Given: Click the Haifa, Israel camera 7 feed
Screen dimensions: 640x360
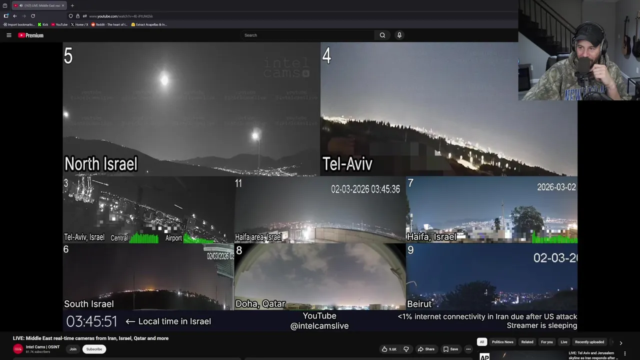Looking at the screenshot, I should 492,209.
